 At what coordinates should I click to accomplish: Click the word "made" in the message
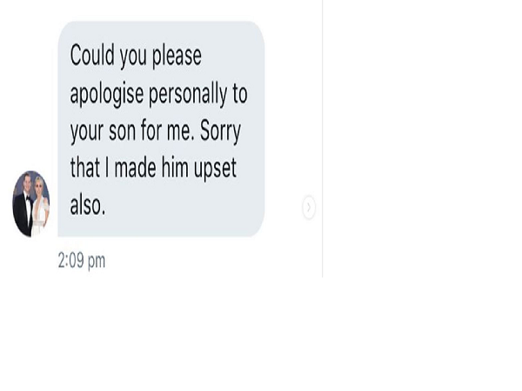coord(135,167)
